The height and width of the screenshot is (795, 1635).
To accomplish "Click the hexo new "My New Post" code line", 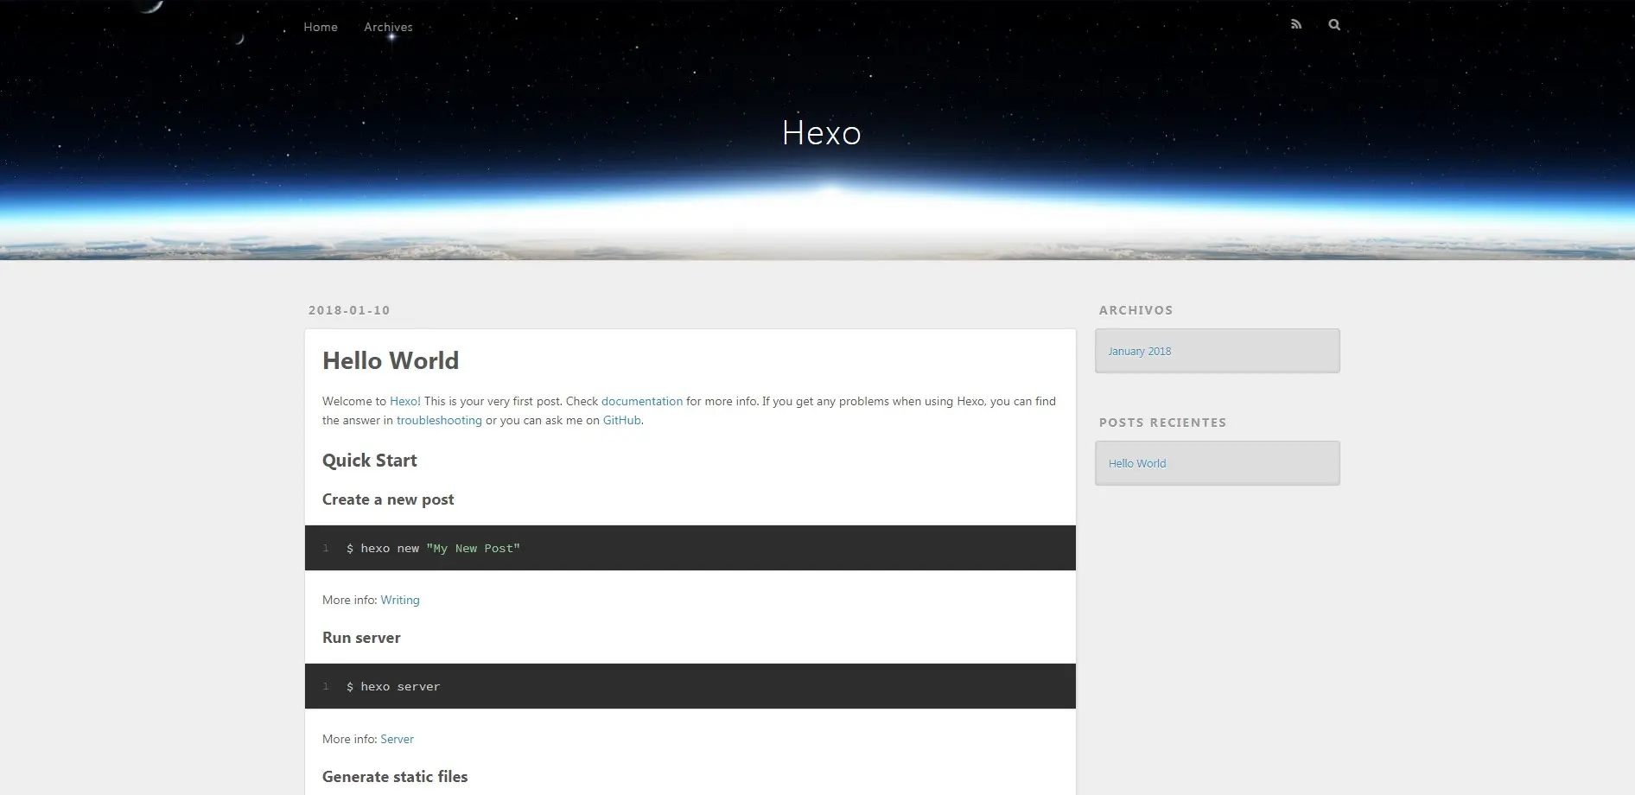I will [433, 549].
